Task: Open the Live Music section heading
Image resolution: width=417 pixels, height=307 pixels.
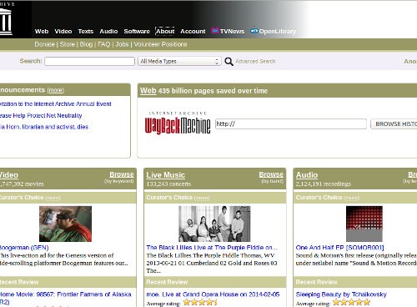Action: pyautogui.click(x=165, y=175)
